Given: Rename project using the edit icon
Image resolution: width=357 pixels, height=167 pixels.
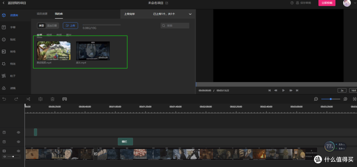Looking at the screenshot, I should (x=167, y=3).
